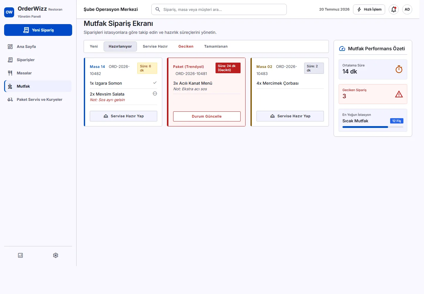Click the Süre: 2 dk badge

click(x=314, y=68)
